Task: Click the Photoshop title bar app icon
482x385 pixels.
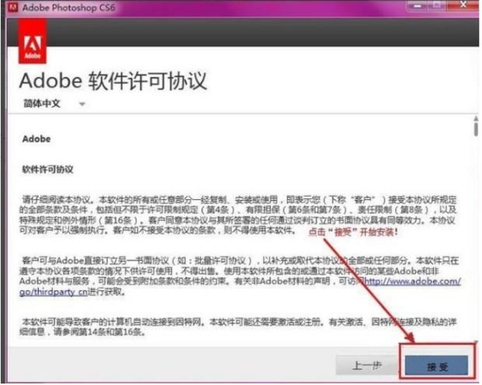Action: [13, 7]
